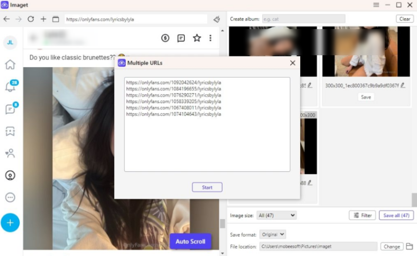The image size is (417, 256).
Task: Click the Auto Scroll button
Action: point(190,241)
